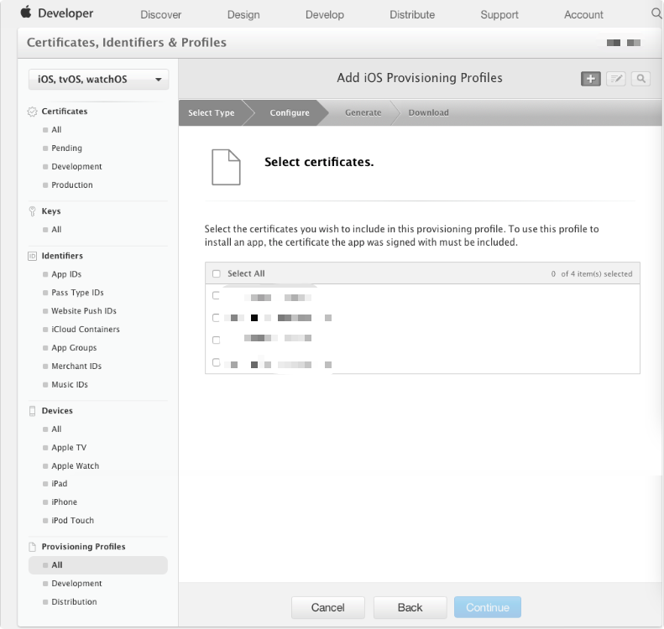664x629 pixels.
Task: Open the iOS, tvOS, watchOS platform dropdown
Action: click(99, 80)
